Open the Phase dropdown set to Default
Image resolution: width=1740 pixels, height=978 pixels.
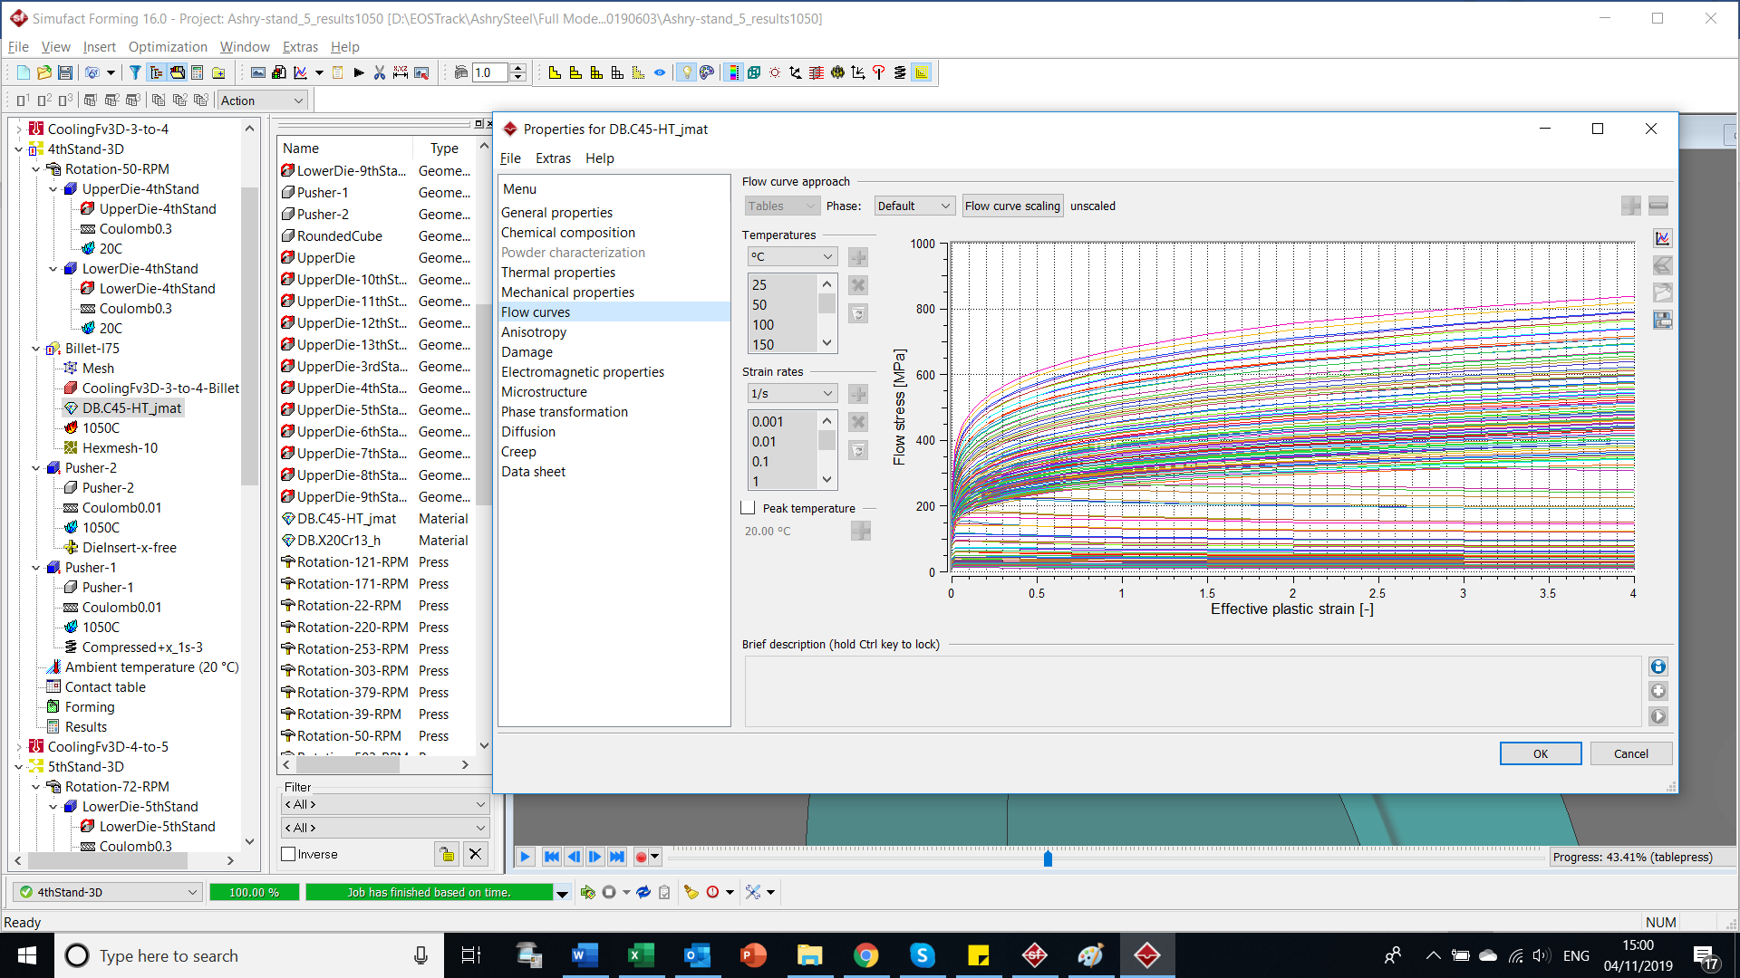point(913,206)
